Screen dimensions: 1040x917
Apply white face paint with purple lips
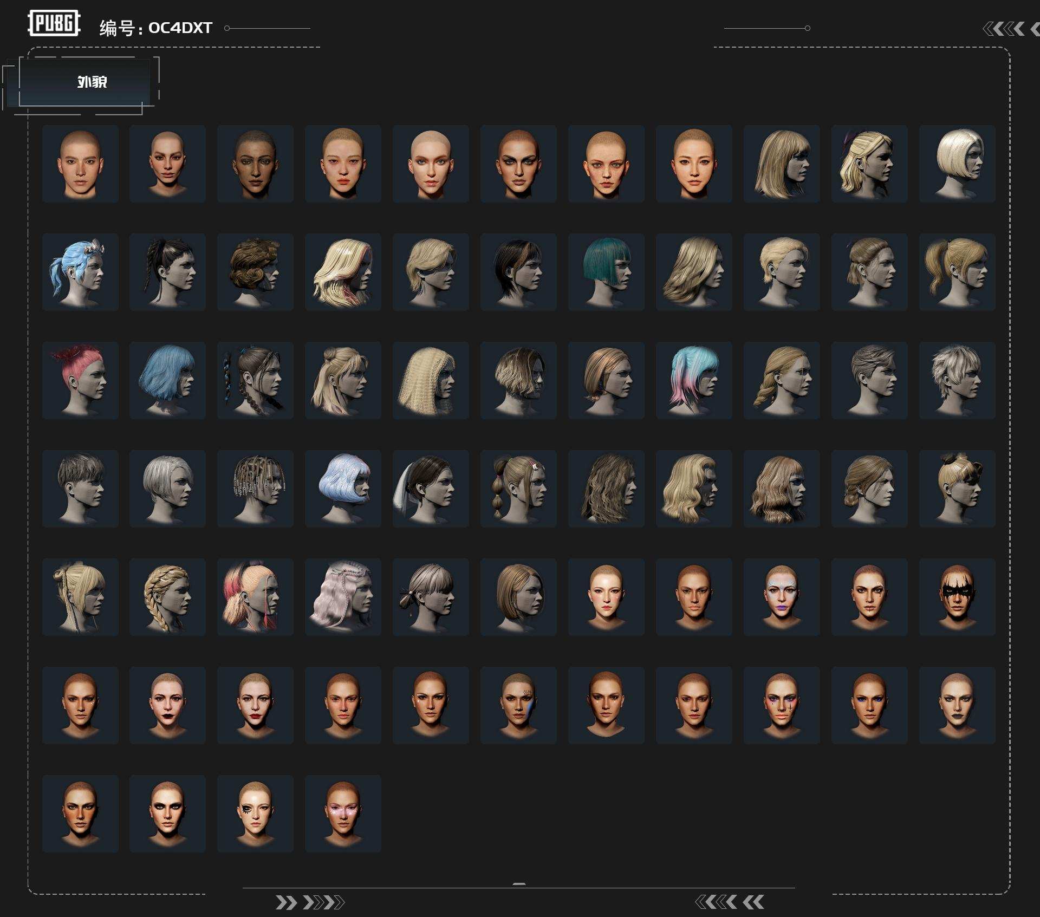click(782, 597)
